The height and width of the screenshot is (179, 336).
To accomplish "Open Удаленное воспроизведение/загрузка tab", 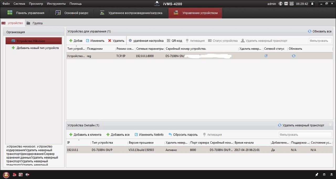I will click(x=131, y=13).
